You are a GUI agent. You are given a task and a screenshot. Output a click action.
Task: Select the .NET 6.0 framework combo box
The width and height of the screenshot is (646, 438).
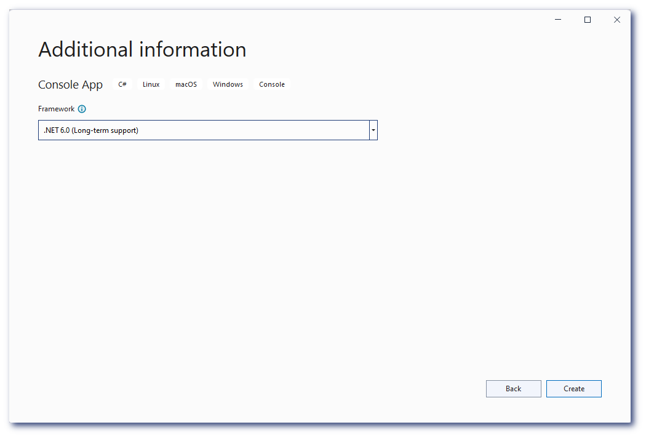(x=208, y=130)
